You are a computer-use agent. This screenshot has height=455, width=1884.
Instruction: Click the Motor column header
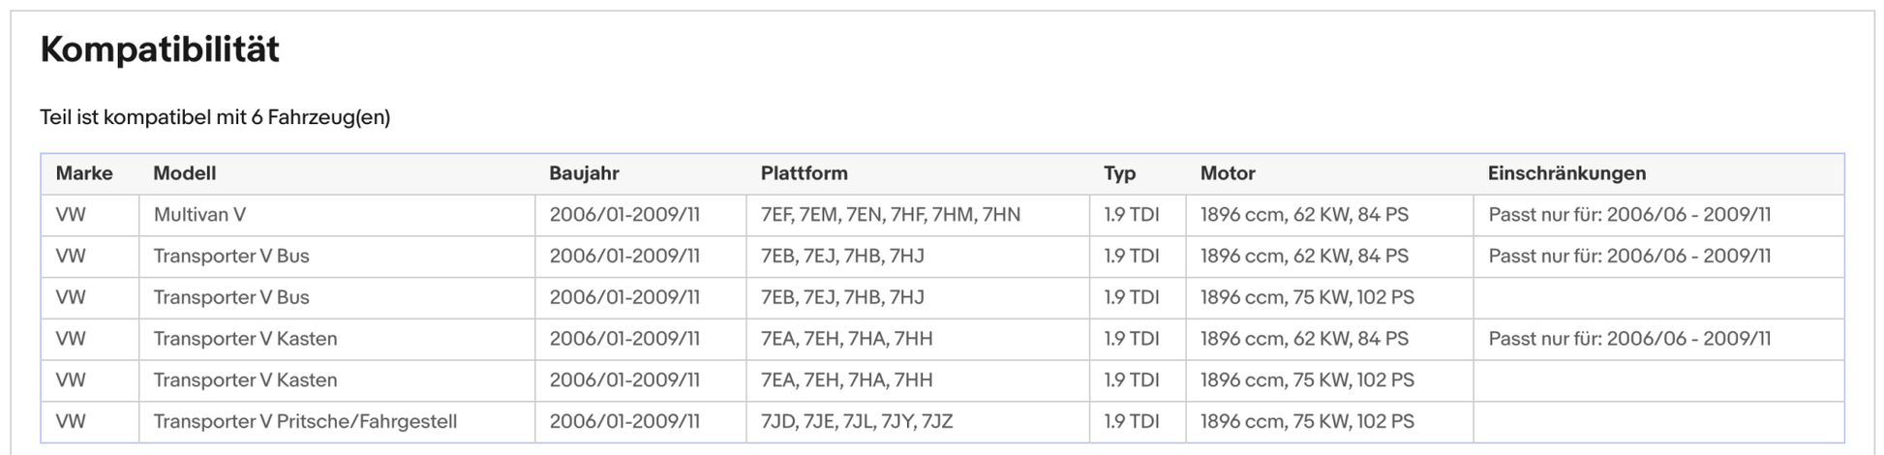point(1228,173)
